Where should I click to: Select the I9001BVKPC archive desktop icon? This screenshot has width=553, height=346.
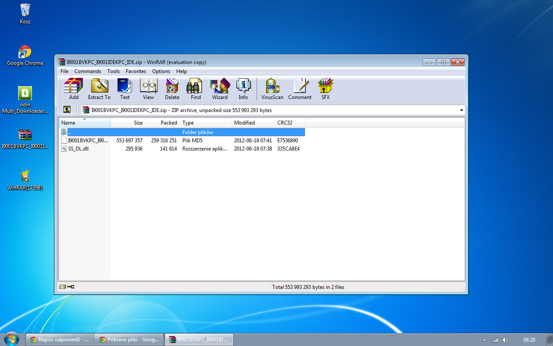coord(25,138)
